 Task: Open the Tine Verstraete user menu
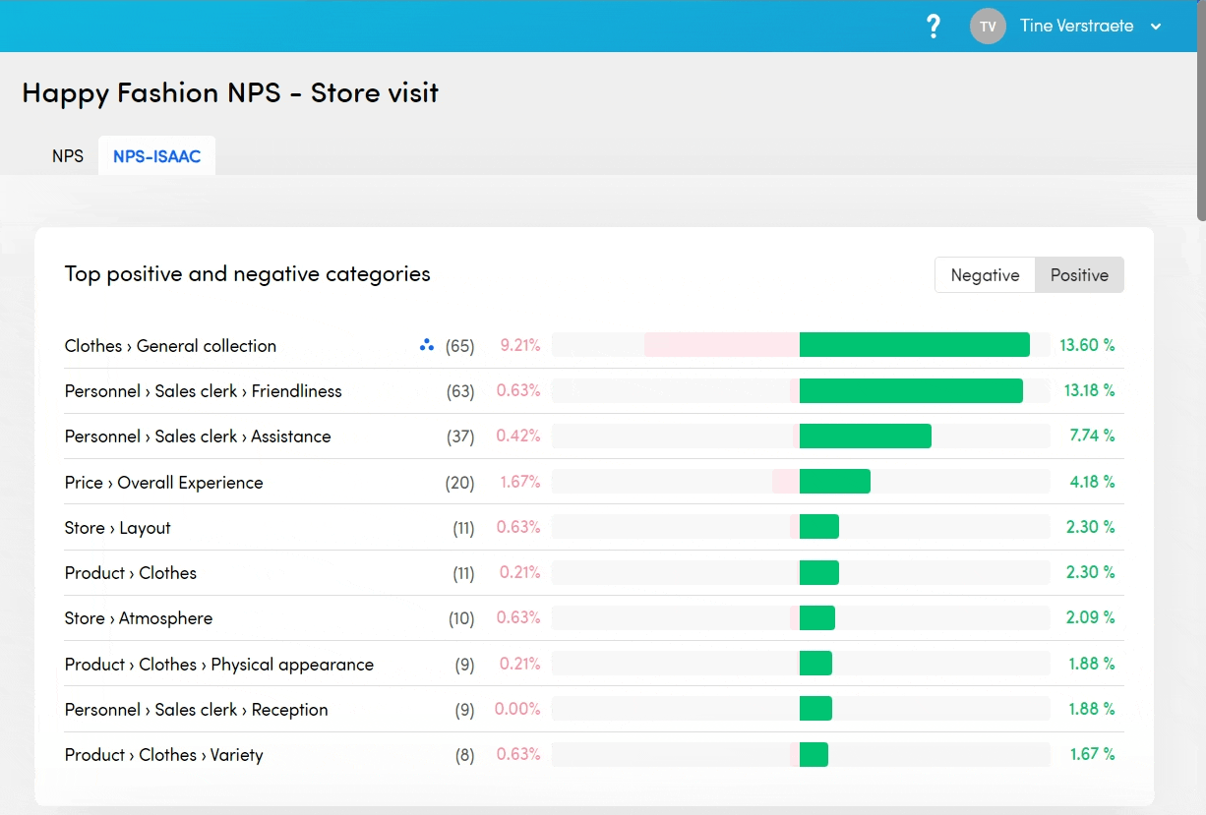coord(1076,27)
